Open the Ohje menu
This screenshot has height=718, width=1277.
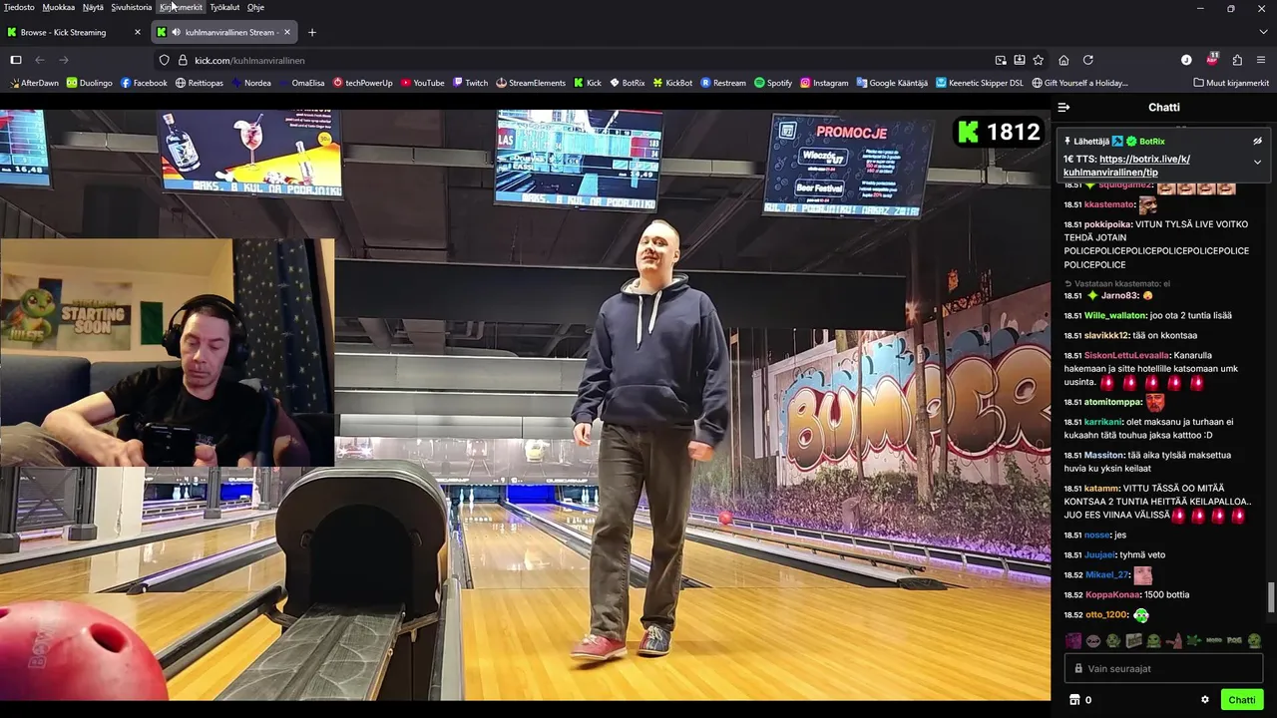[x=255, y=7]
